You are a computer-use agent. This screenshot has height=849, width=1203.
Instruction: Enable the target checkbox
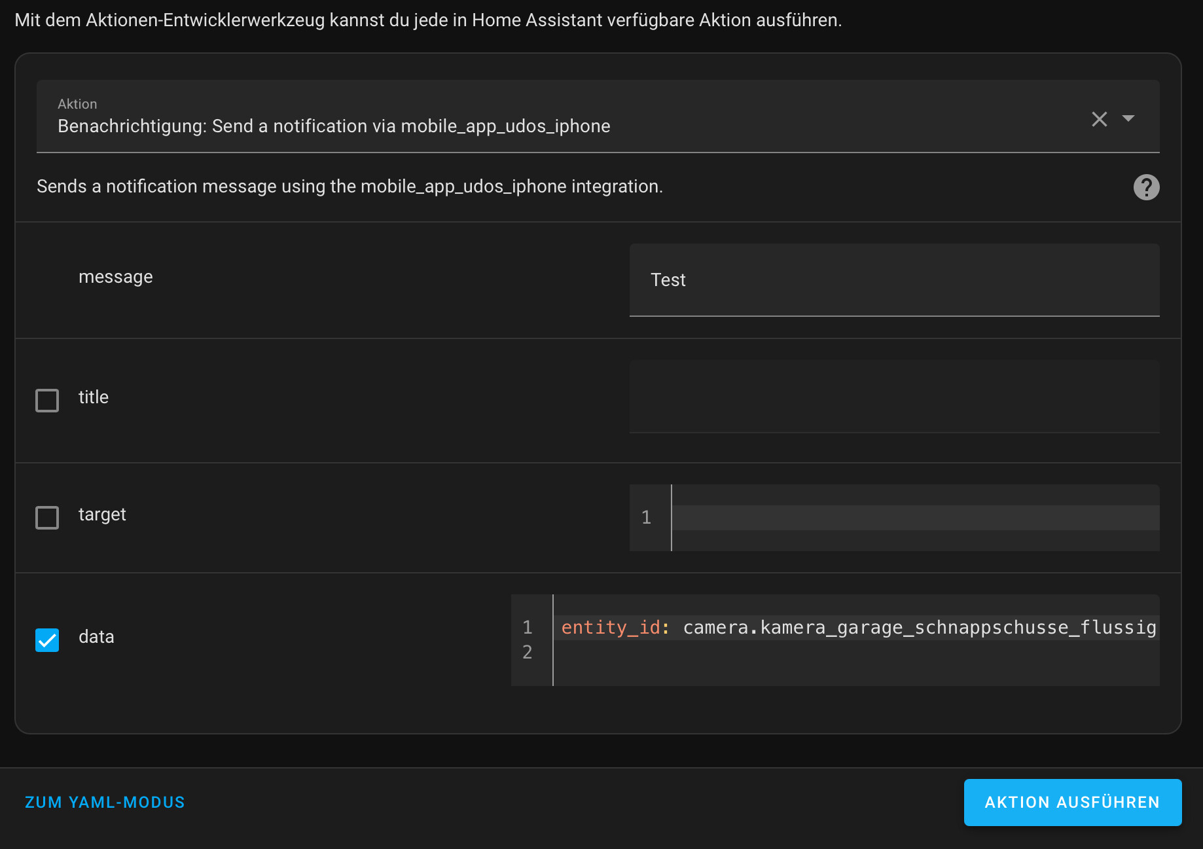47,517
